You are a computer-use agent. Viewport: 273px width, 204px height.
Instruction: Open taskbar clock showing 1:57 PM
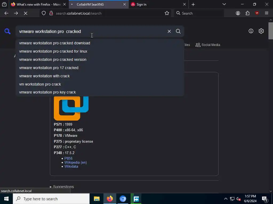pos(250,199)
